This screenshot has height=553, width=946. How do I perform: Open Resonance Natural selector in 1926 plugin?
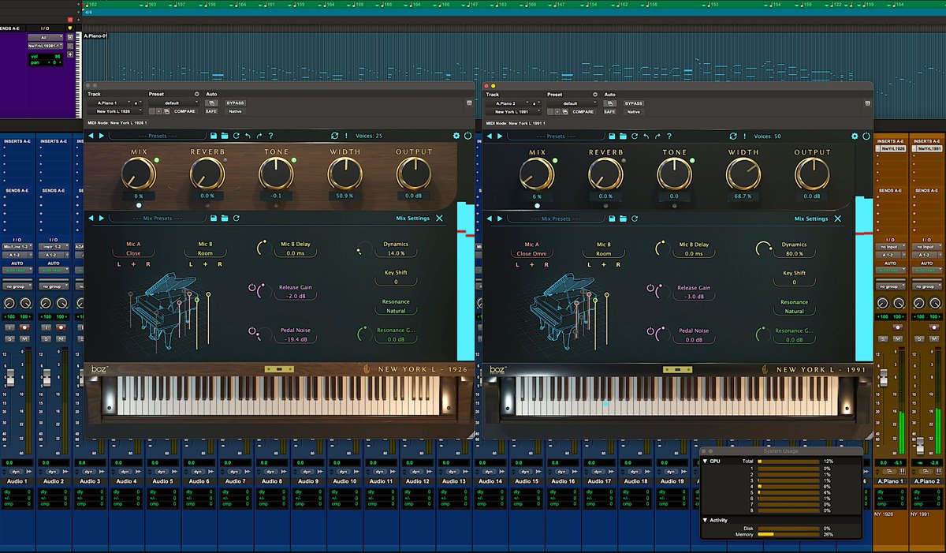click(396, 311)
